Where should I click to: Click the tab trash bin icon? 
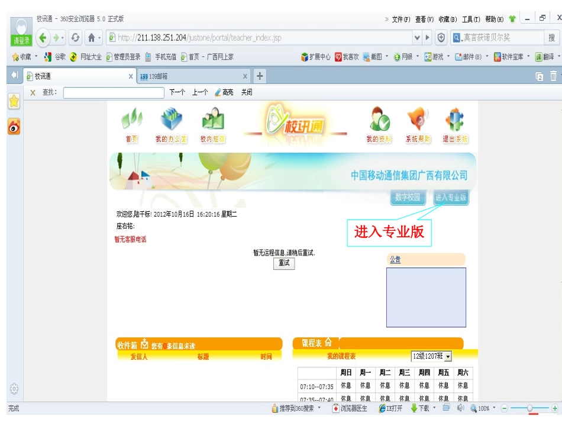click(553, 76)
